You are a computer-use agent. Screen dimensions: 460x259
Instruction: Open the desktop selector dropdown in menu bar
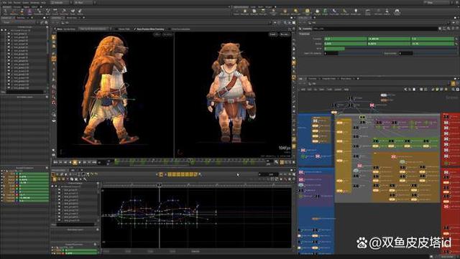(62, 2)
